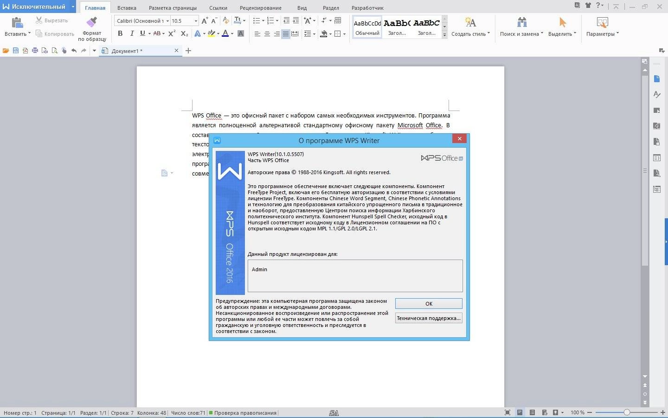Expand the line spacing dropdown

tap(314, 34)
